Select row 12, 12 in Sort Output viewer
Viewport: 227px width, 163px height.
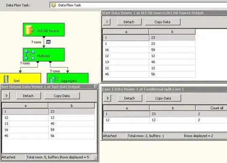49,118
